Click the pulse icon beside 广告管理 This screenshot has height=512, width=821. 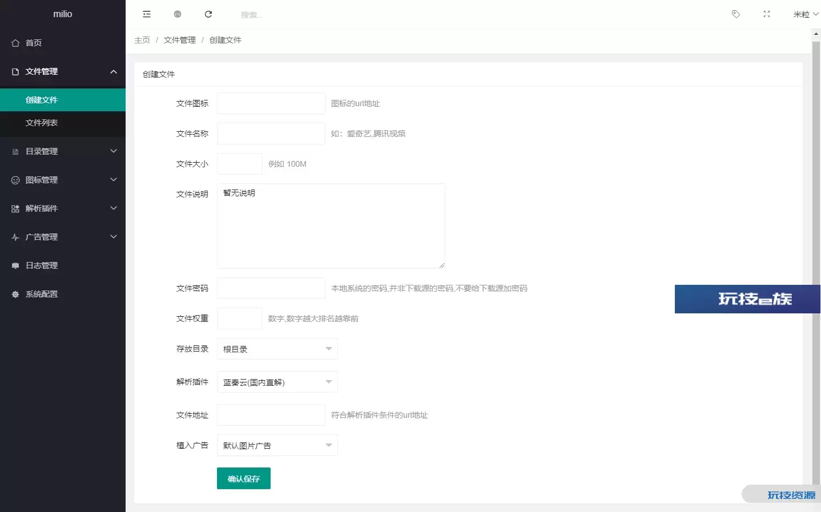[x=15, y=237]
